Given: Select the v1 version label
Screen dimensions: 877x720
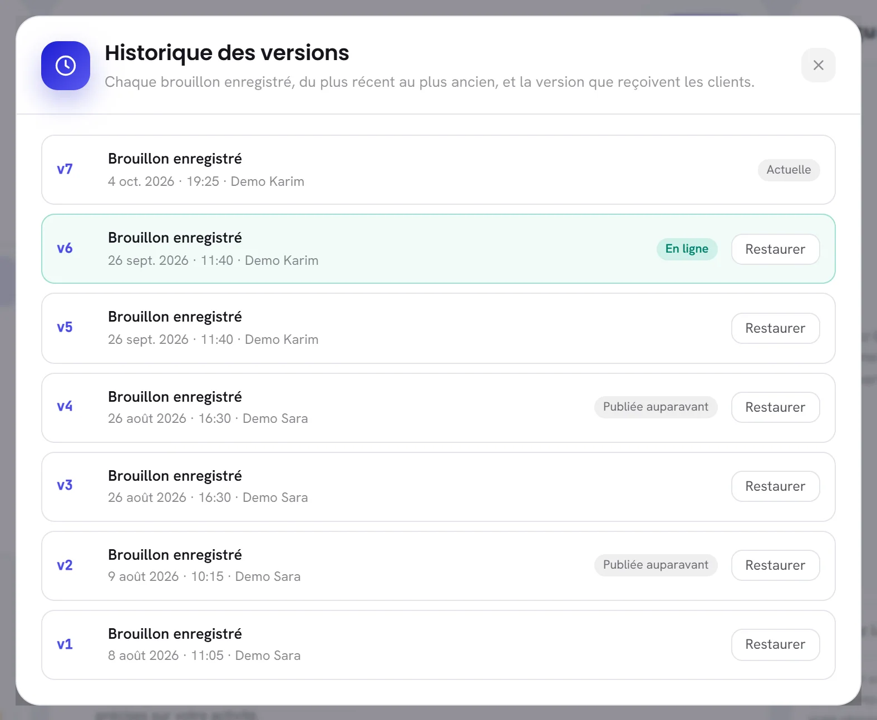Looking at the screenshot, I should point(65,644).
